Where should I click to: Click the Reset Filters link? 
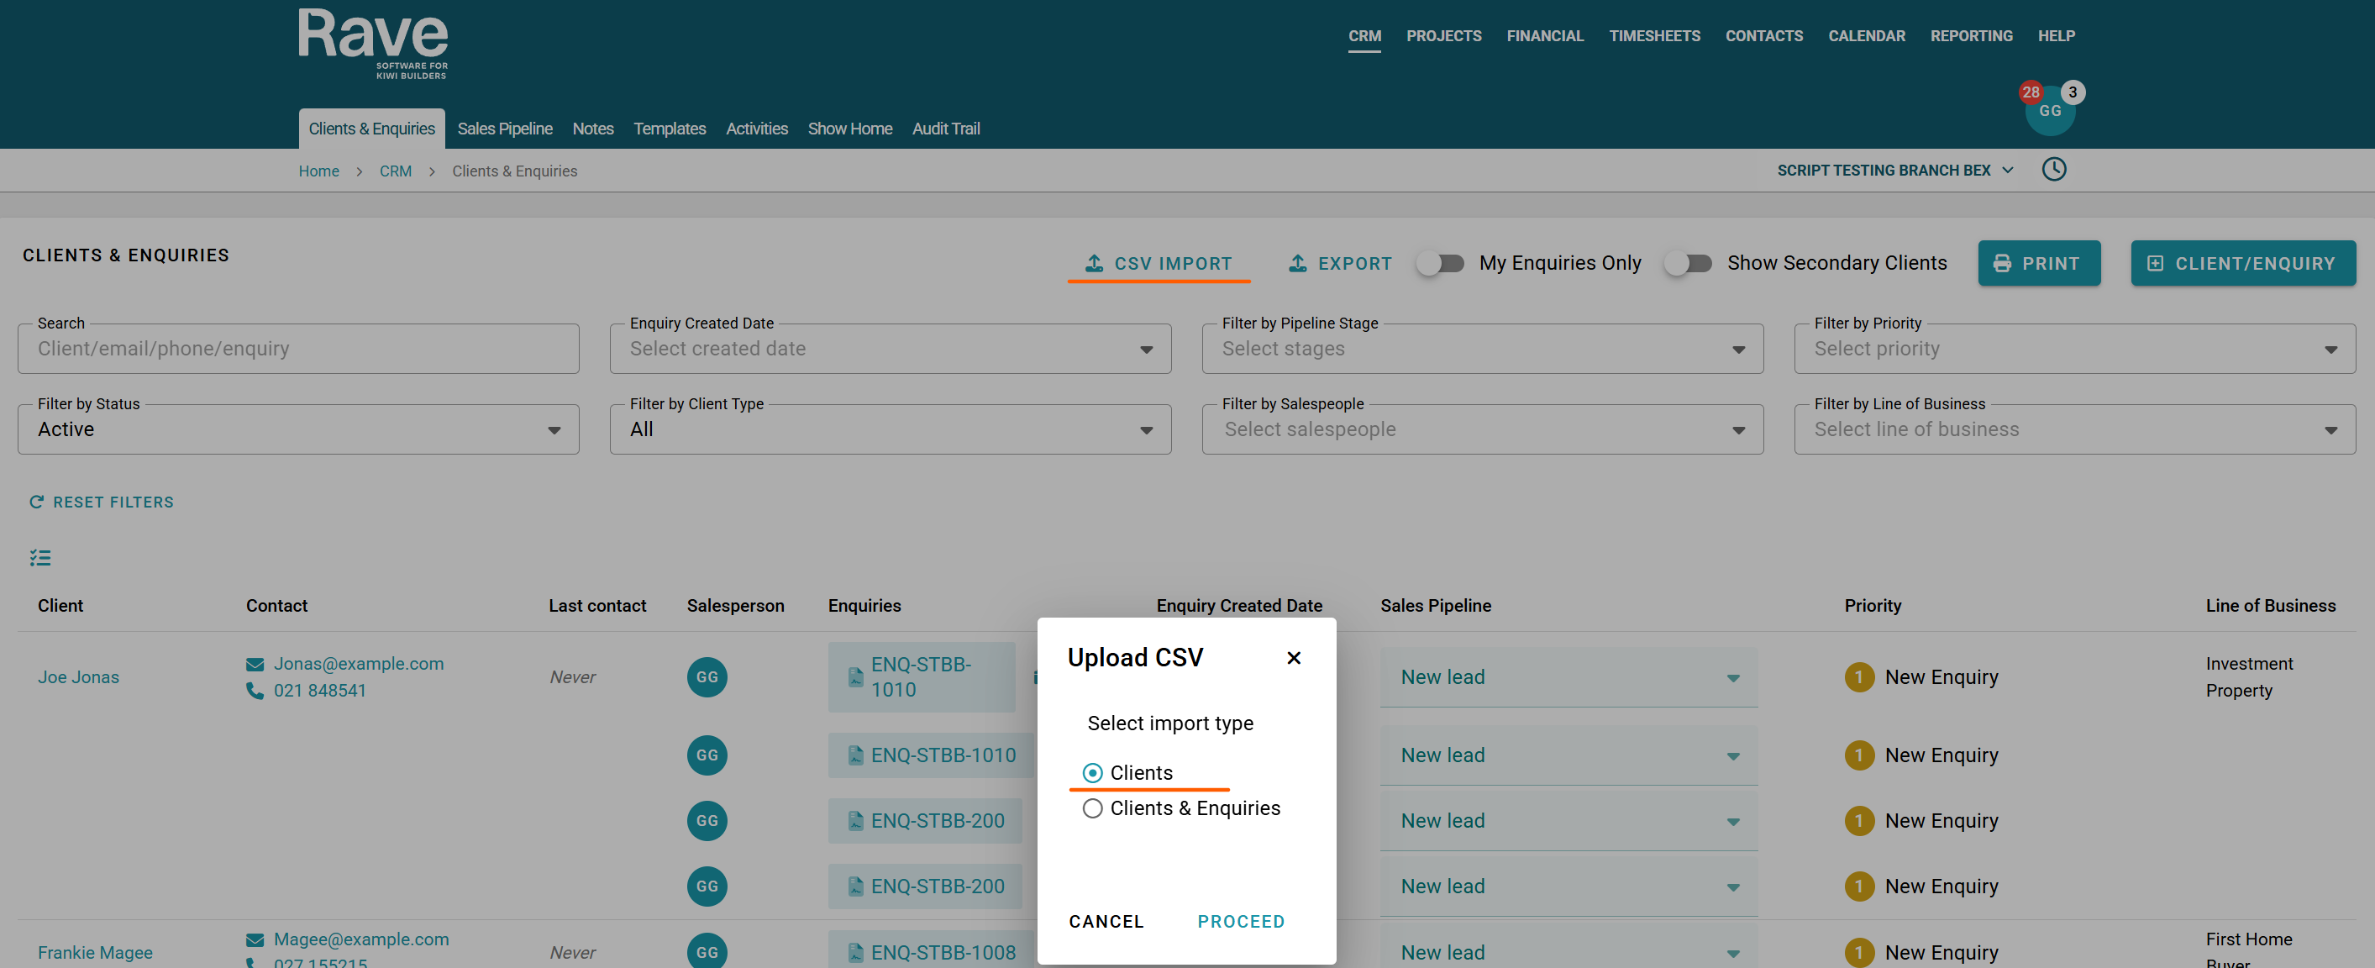pyautogui.click(x=102, y=502)
